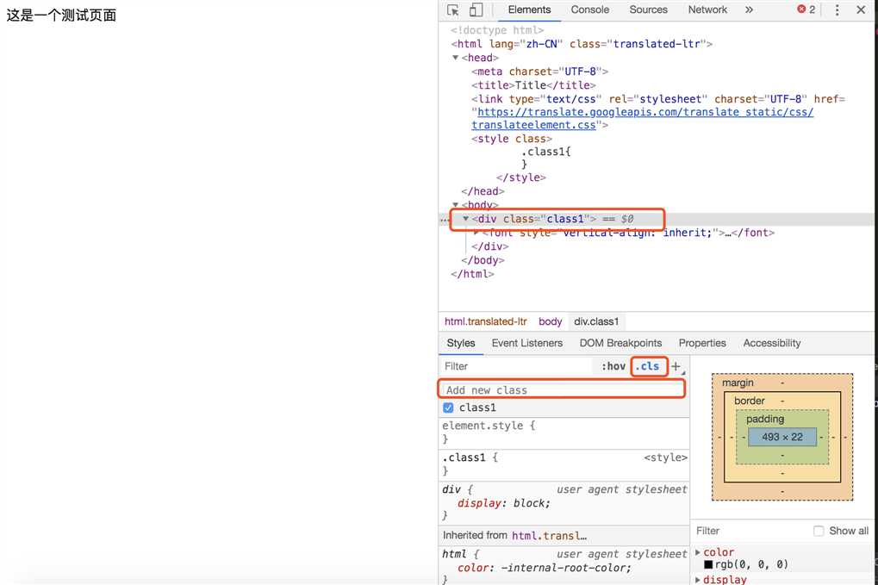Click the page text 这是一个测试页面
The height and width of the screenshot is (585, 878).
point(61,16)
